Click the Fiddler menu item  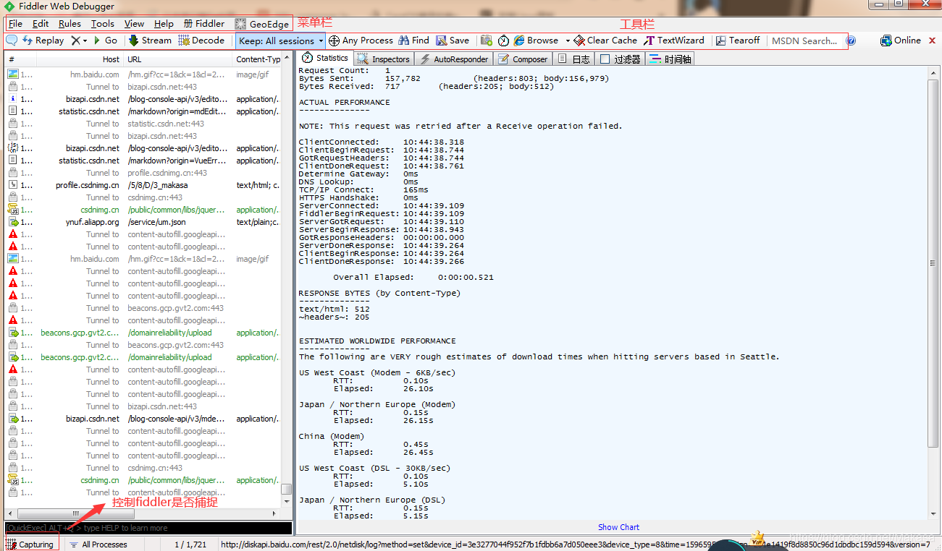point(204,24)
